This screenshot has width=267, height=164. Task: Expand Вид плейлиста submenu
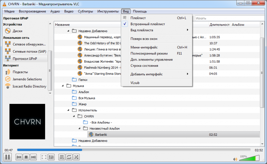pos(157,30)
